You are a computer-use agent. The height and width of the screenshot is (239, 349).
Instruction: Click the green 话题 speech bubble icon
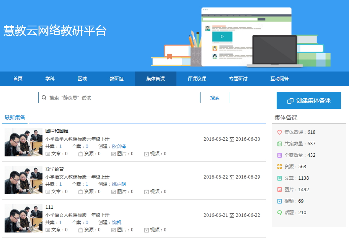279,213
